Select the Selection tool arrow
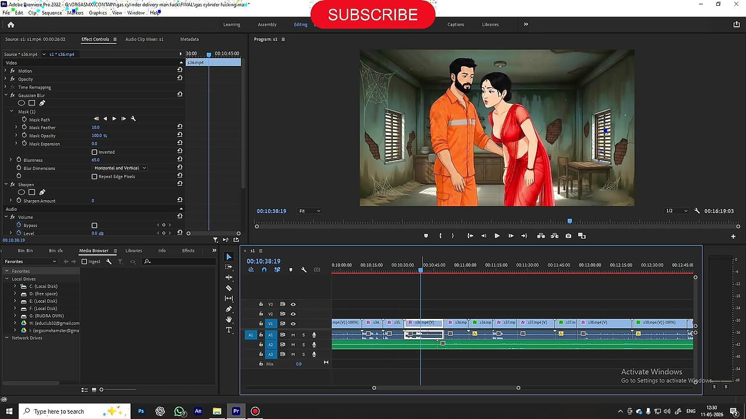Image resolution: width=746 pixels, height=419 pixels. tap(228, 257)
